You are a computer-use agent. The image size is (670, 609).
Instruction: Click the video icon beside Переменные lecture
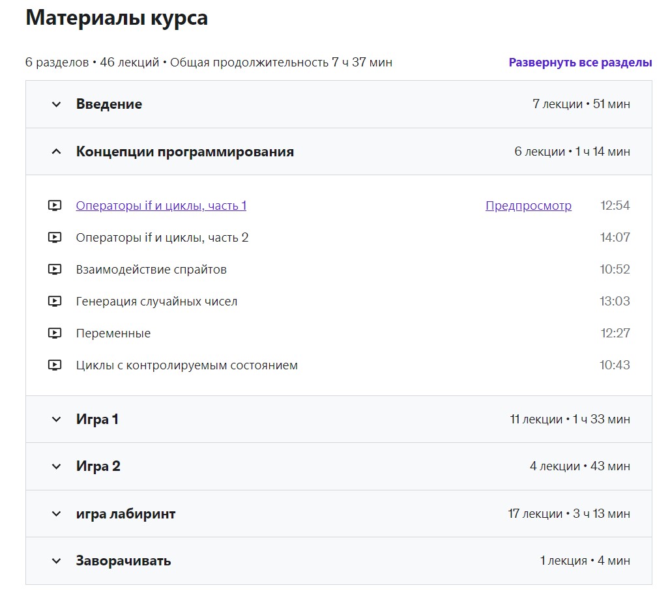click(55, 333)
